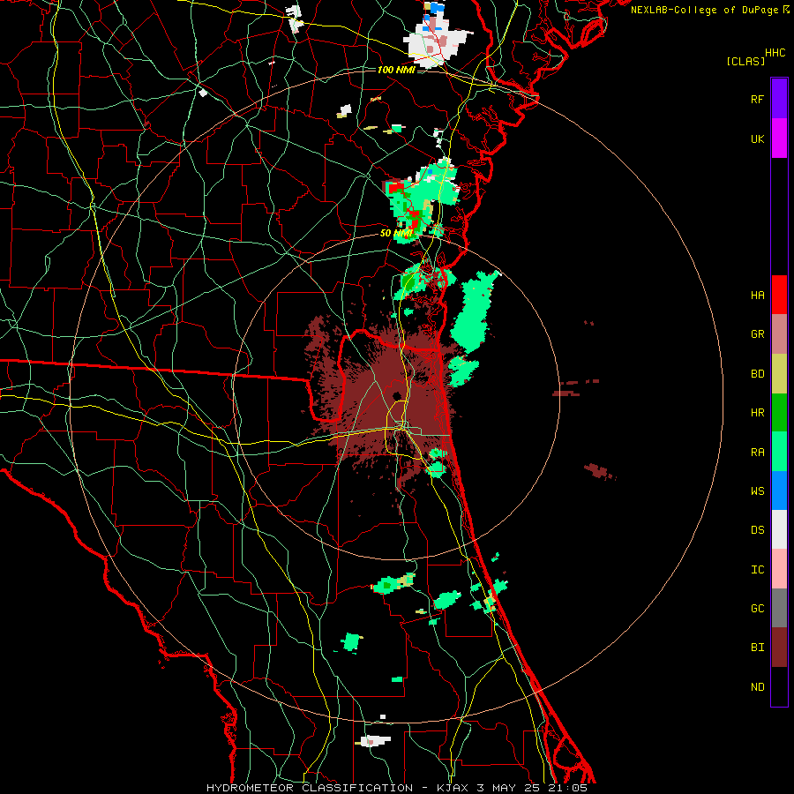Click the 'ND' legend label
Viewport: 794px width, 794px height.
point(757,687)
